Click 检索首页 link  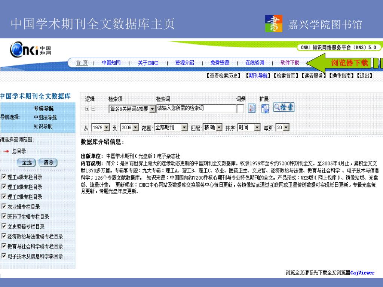(286, 75)
